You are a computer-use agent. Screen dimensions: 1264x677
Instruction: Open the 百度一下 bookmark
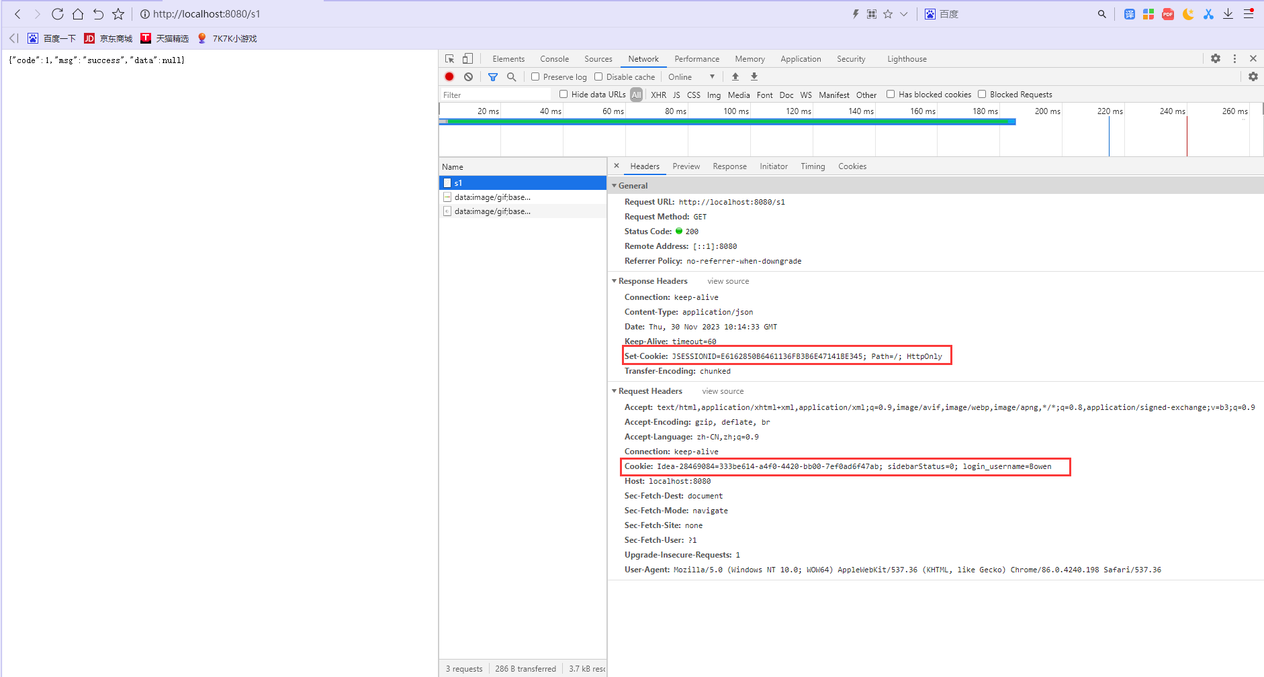(x=52, y=38)
